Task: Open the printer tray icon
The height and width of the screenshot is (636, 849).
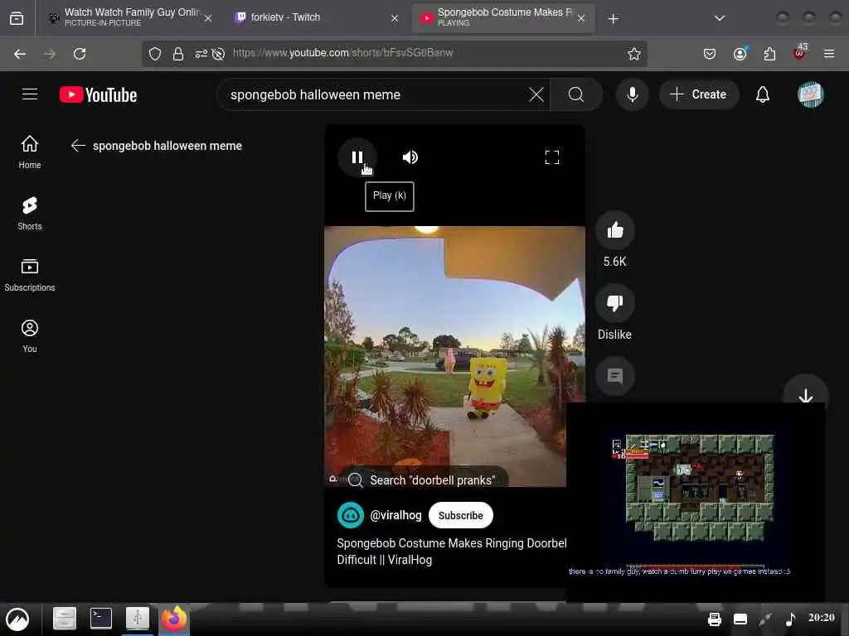Action: 714,619
